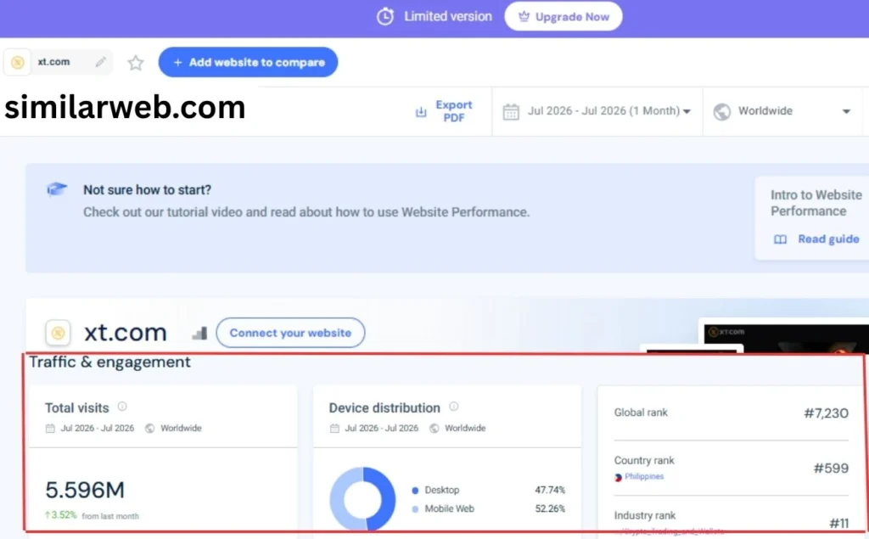Click the globe icon under Device distribution
Screen dimensions: 869x539
pyautogui.click(x=434, y=428)
